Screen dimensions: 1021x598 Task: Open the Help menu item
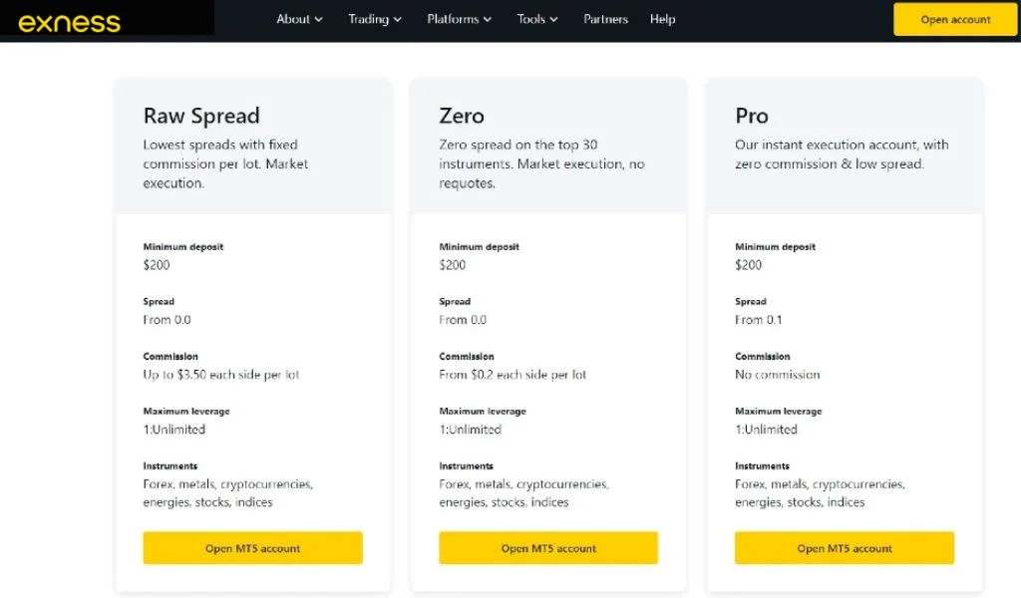pos(662,19)
